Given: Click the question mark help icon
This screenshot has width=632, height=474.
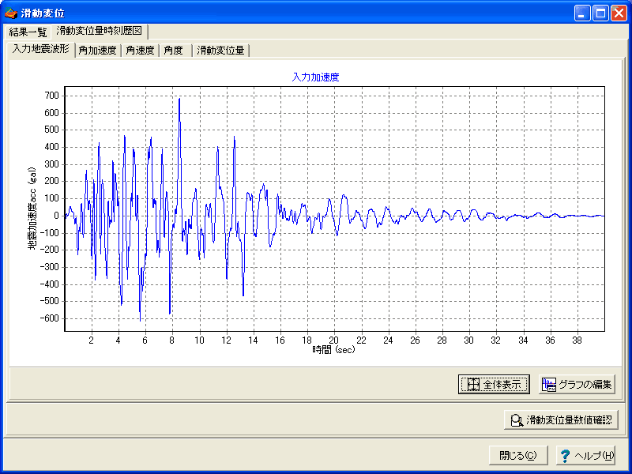Looking at the screenshot, I should 566,456.
